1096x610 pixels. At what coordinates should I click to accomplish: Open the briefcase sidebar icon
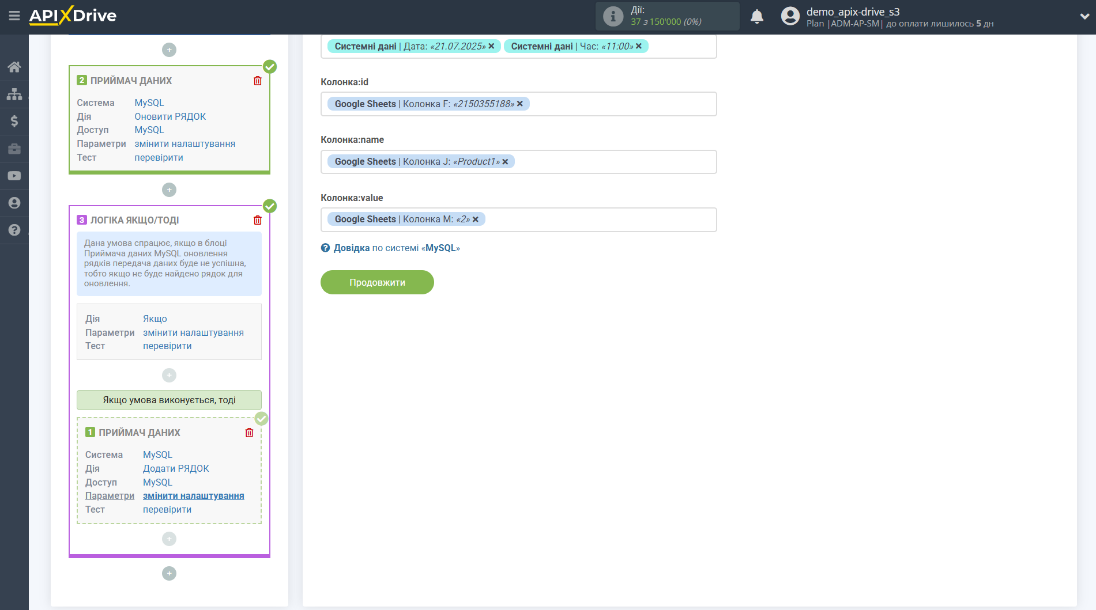coord(14,149)
